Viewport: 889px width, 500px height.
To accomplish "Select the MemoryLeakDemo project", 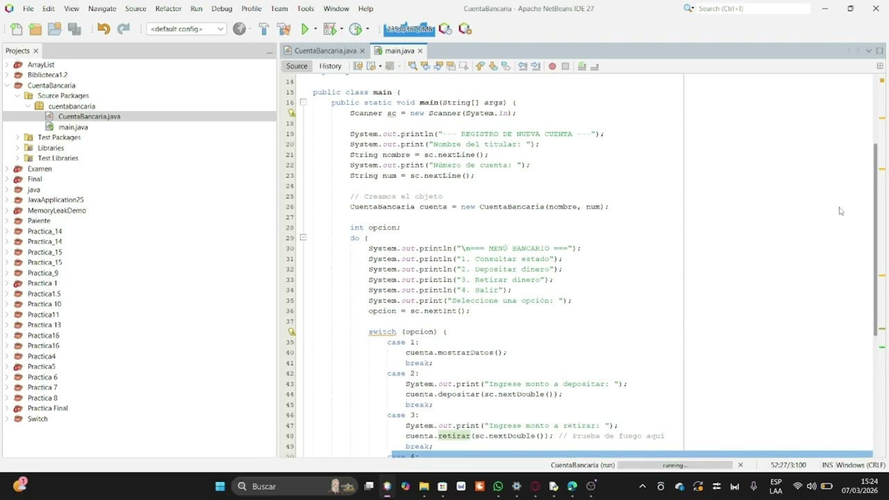I will pos(56,210).
